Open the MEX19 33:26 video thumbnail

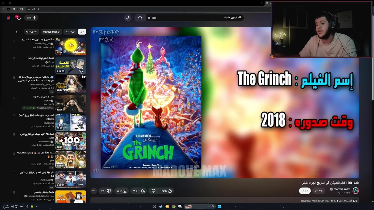pyautogui.click(x=71, y=103)
